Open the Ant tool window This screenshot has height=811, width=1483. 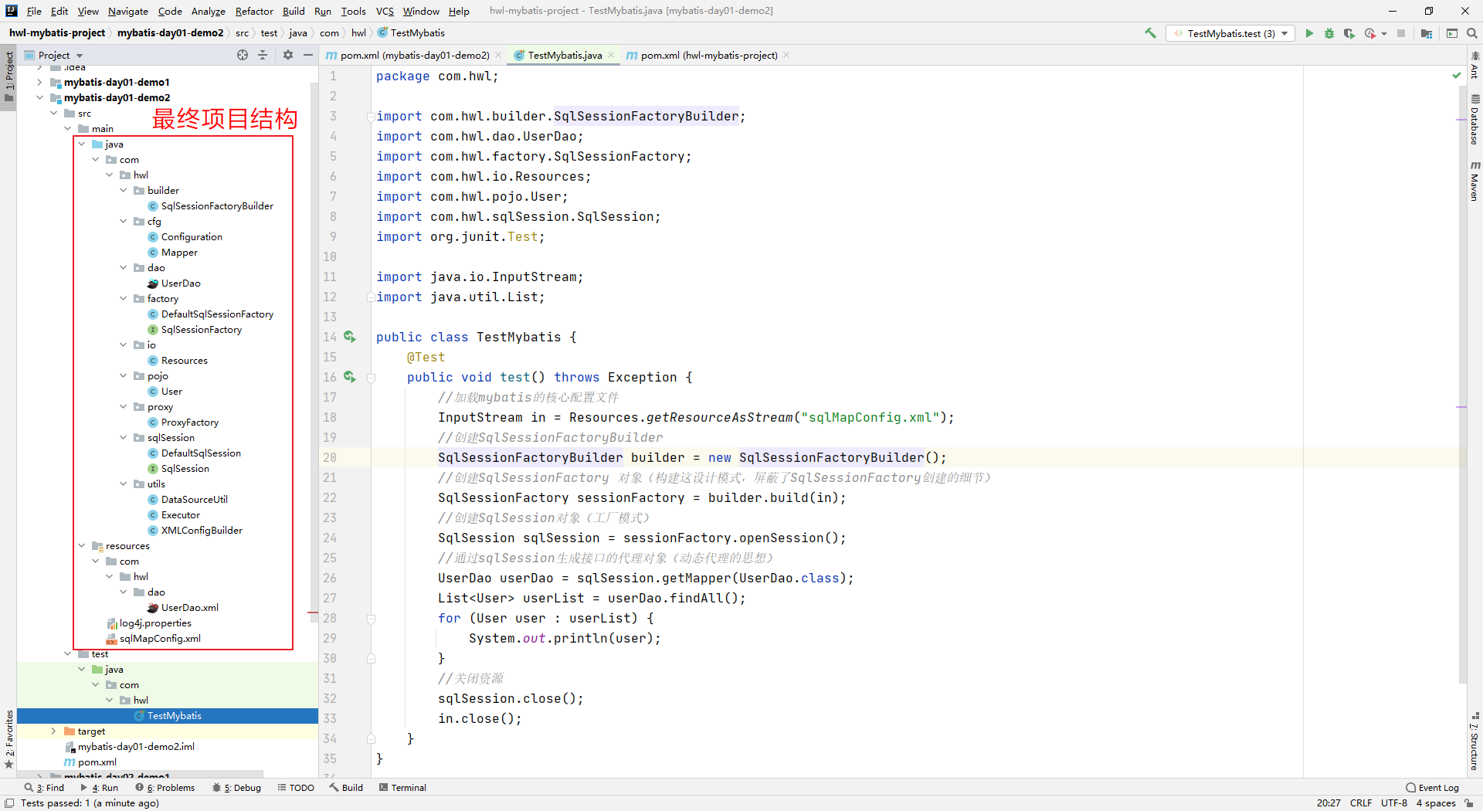[x=1475, y=65]
